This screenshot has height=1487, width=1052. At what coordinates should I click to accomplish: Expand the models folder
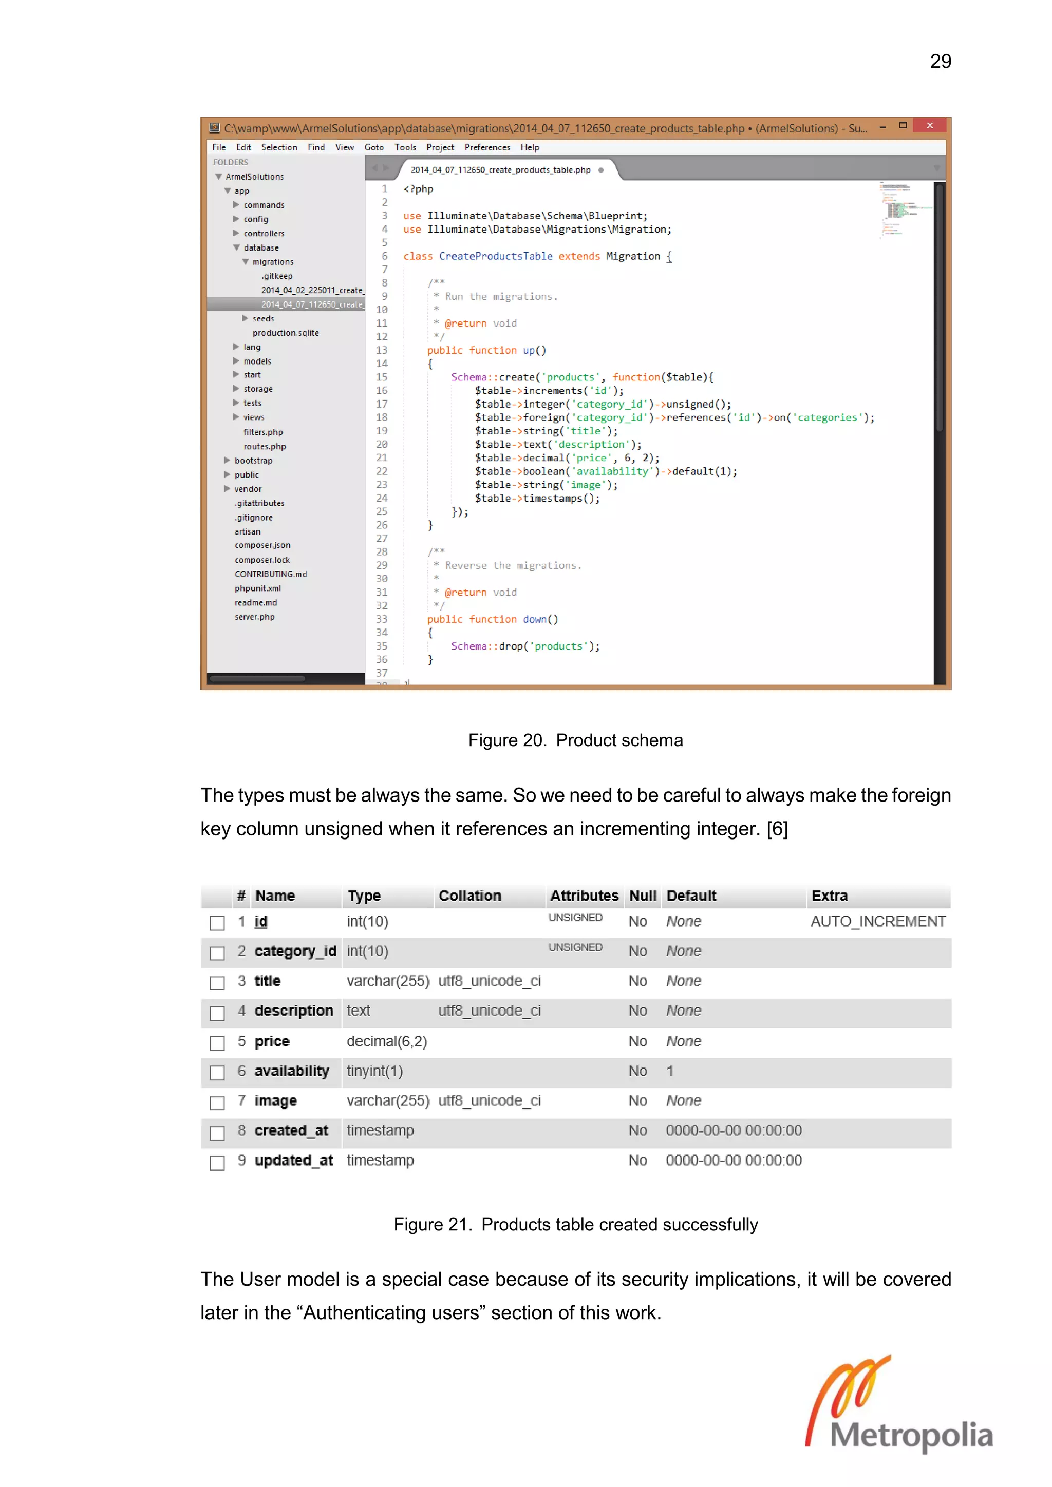pyautogui.click(x=236, y=361)
